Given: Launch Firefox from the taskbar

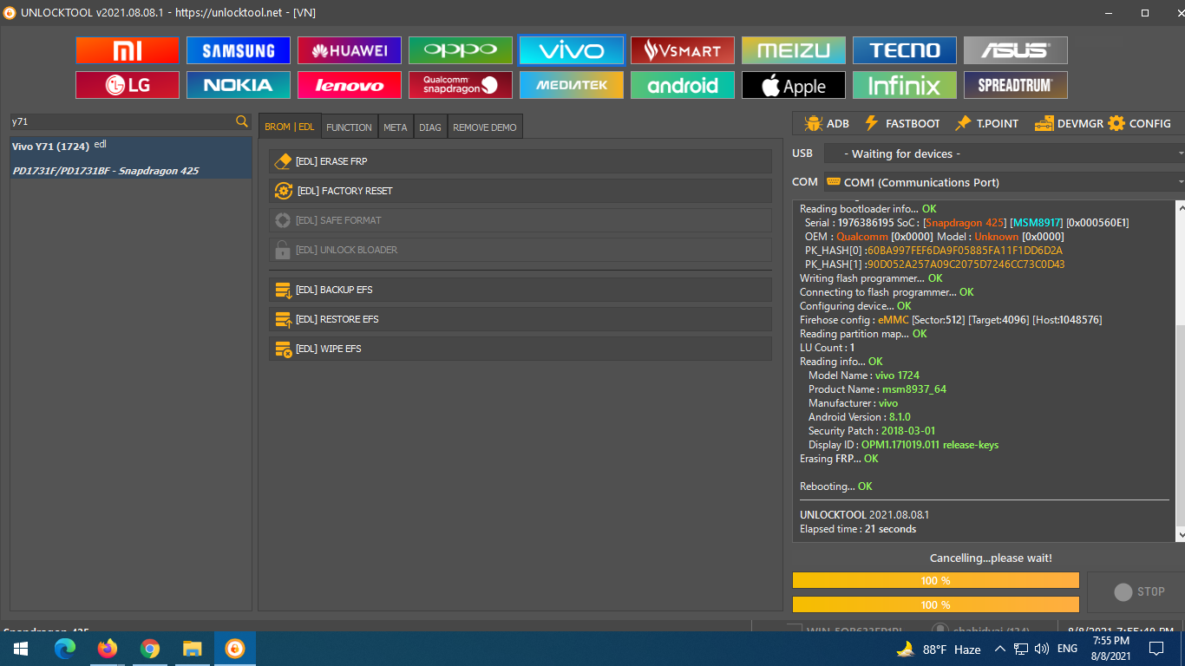Looking at the screenshot, I should (108, 649).
